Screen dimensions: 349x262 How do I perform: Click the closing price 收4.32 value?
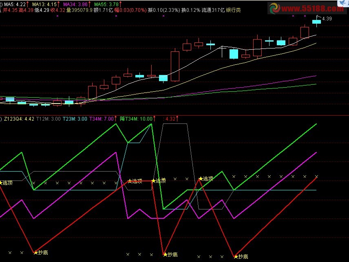[57, 10]
